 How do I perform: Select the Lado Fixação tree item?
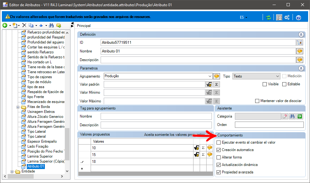tap(38, 146)
